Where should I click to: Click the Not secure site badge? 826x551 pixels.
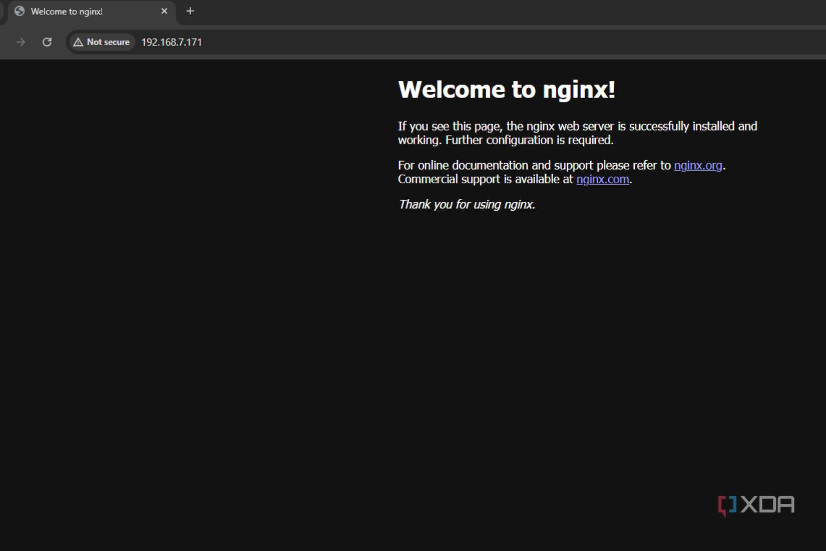101,42
